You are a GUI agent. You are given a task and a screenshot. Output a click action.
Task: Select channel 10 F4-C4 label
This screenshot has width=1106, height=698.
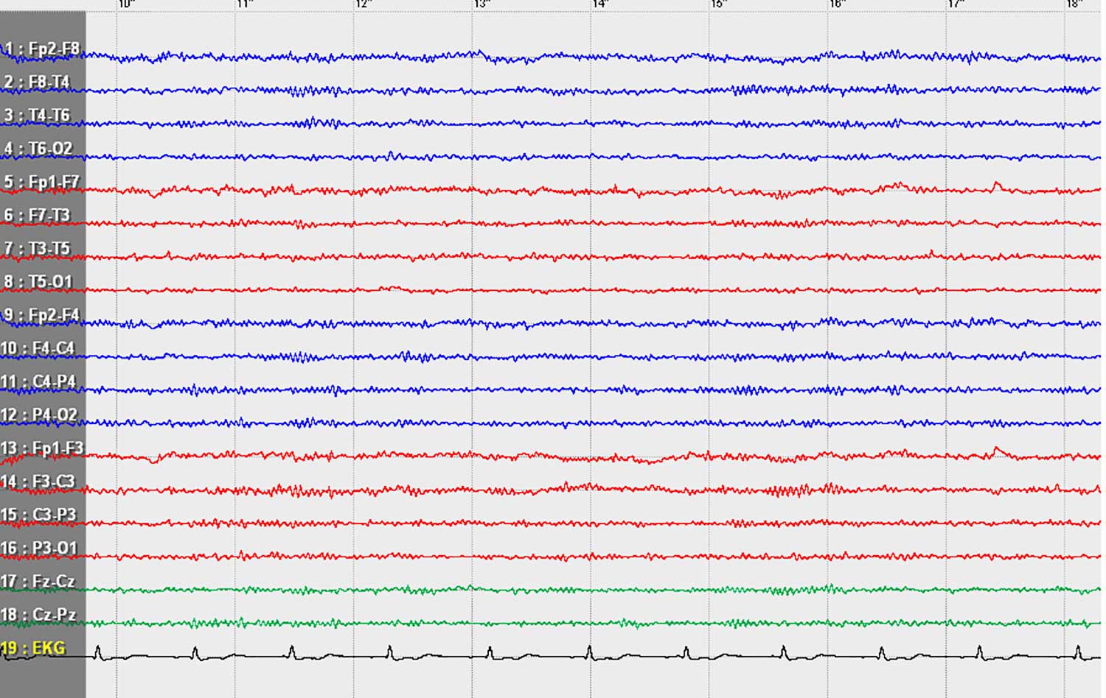[x=38, y=348]
